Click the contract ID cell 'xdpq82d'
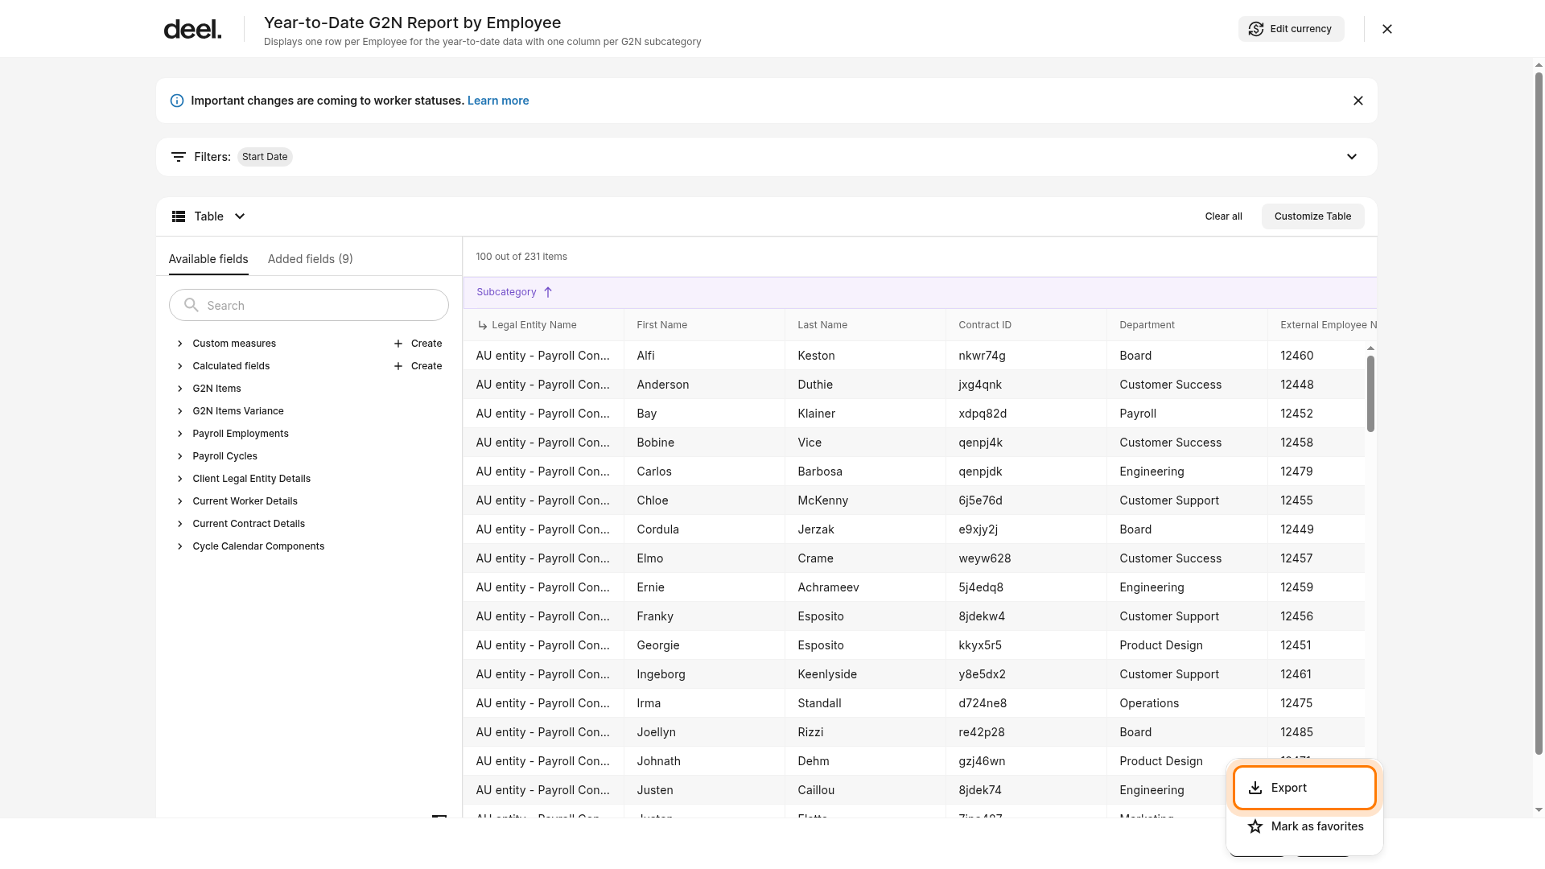This screenshot has width=1545, height=869. 1027,414
